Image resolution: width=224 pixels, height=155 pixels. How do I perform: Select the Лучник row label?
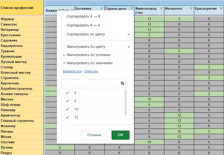[x=22, y=147]
